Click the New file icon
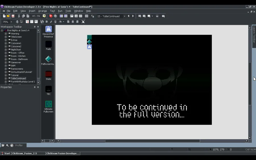The height and width of the screenshot is (160, 256). click(x=4, y=16)
